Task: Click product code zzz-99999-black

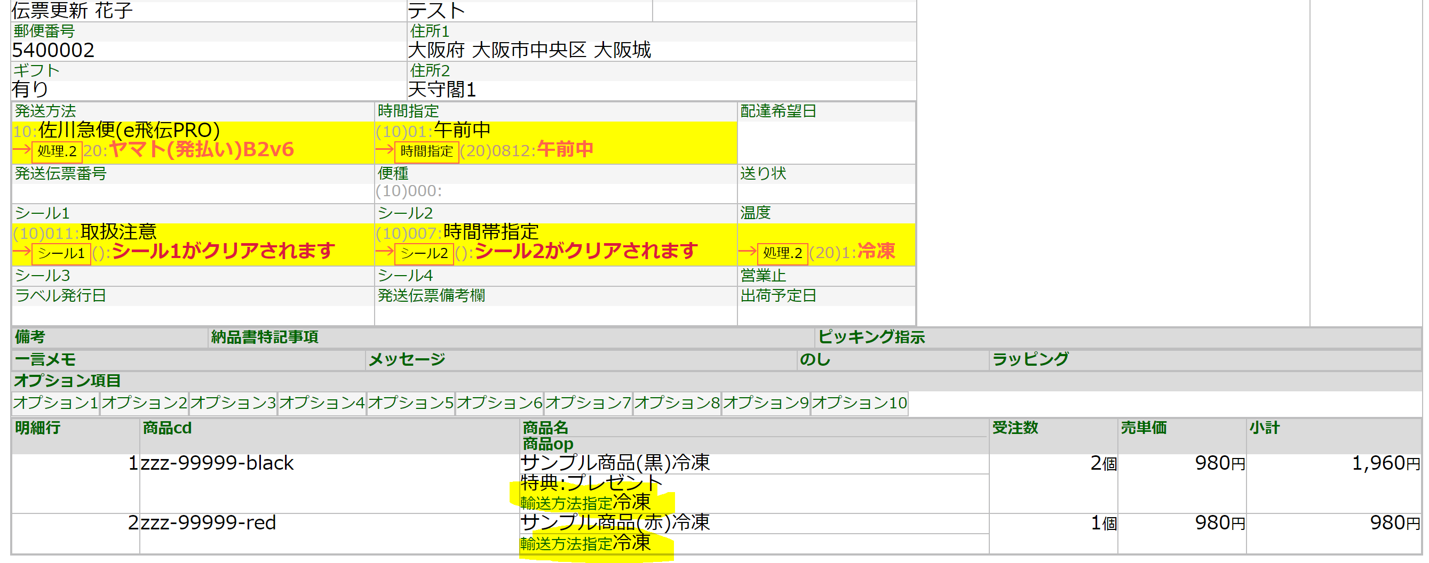Action: pos(217,463)
